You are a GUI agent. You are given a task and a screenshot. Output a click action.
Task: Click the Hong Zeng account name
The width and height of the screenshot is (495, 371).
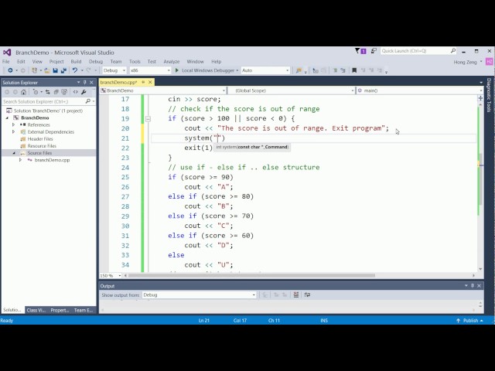tap(465, 62)
